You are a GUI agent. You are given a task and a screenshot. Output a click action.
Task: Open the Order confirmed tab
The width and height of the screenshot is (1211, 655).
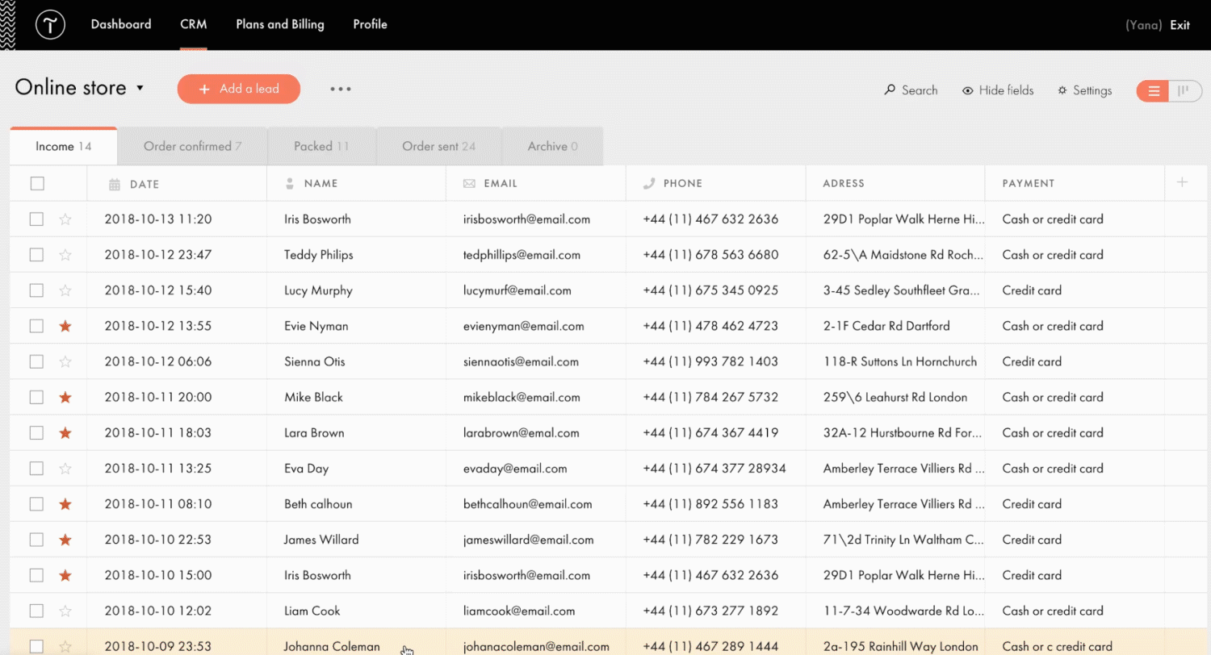coord(192,146)
